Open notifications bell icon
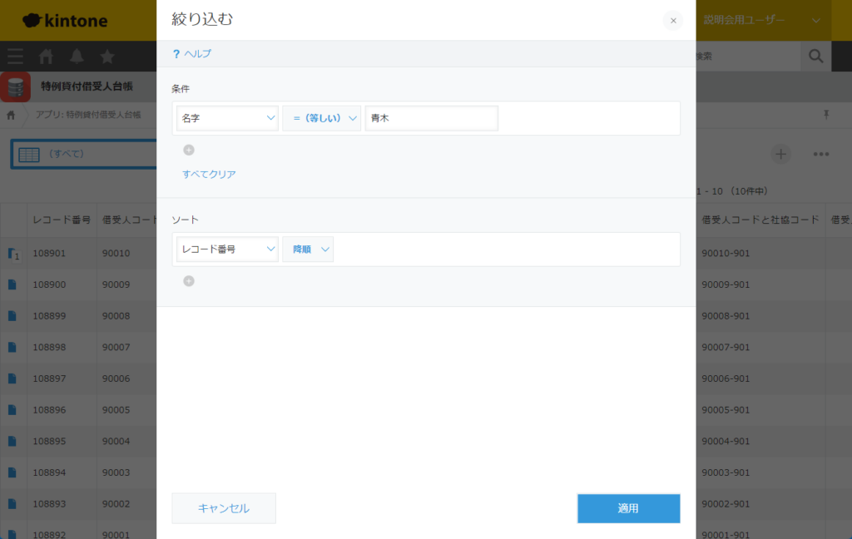 (77, 57)
